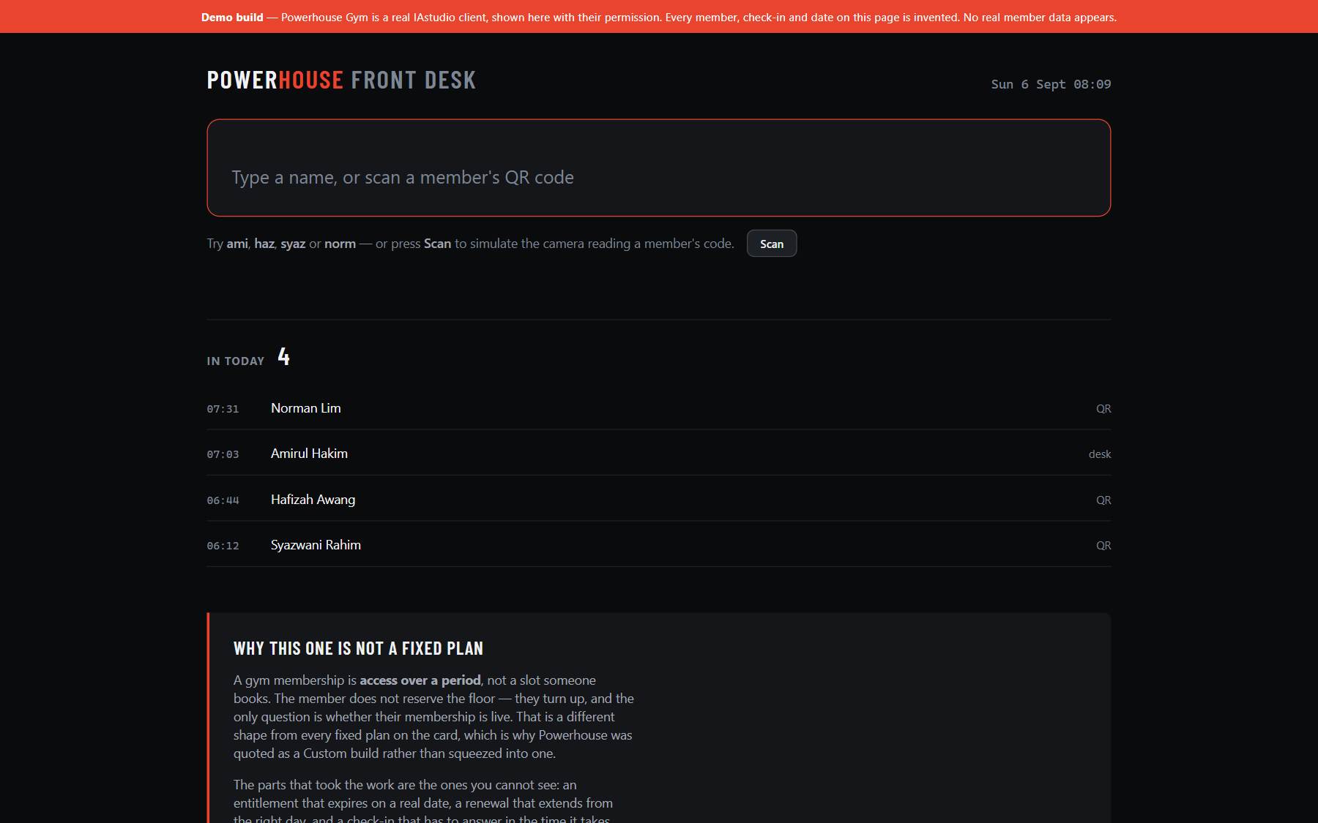1318x823 pixels.
Task: Click the member name search field
Action: point(658,168)
